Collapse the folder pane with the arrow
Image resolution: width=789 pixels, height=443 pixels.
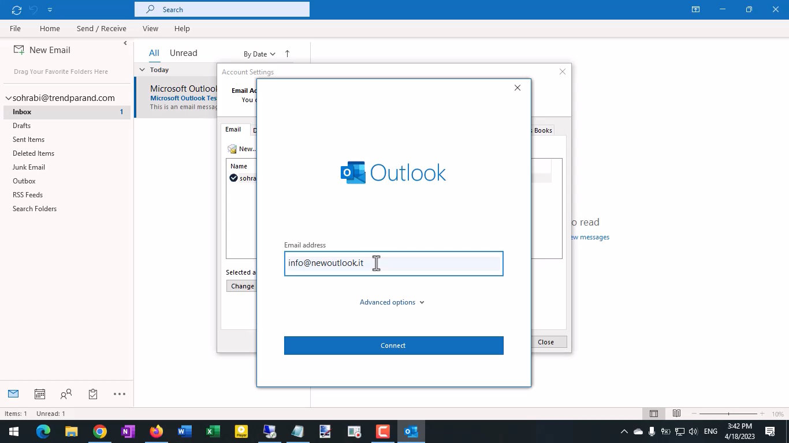click(x=125, y=43)
